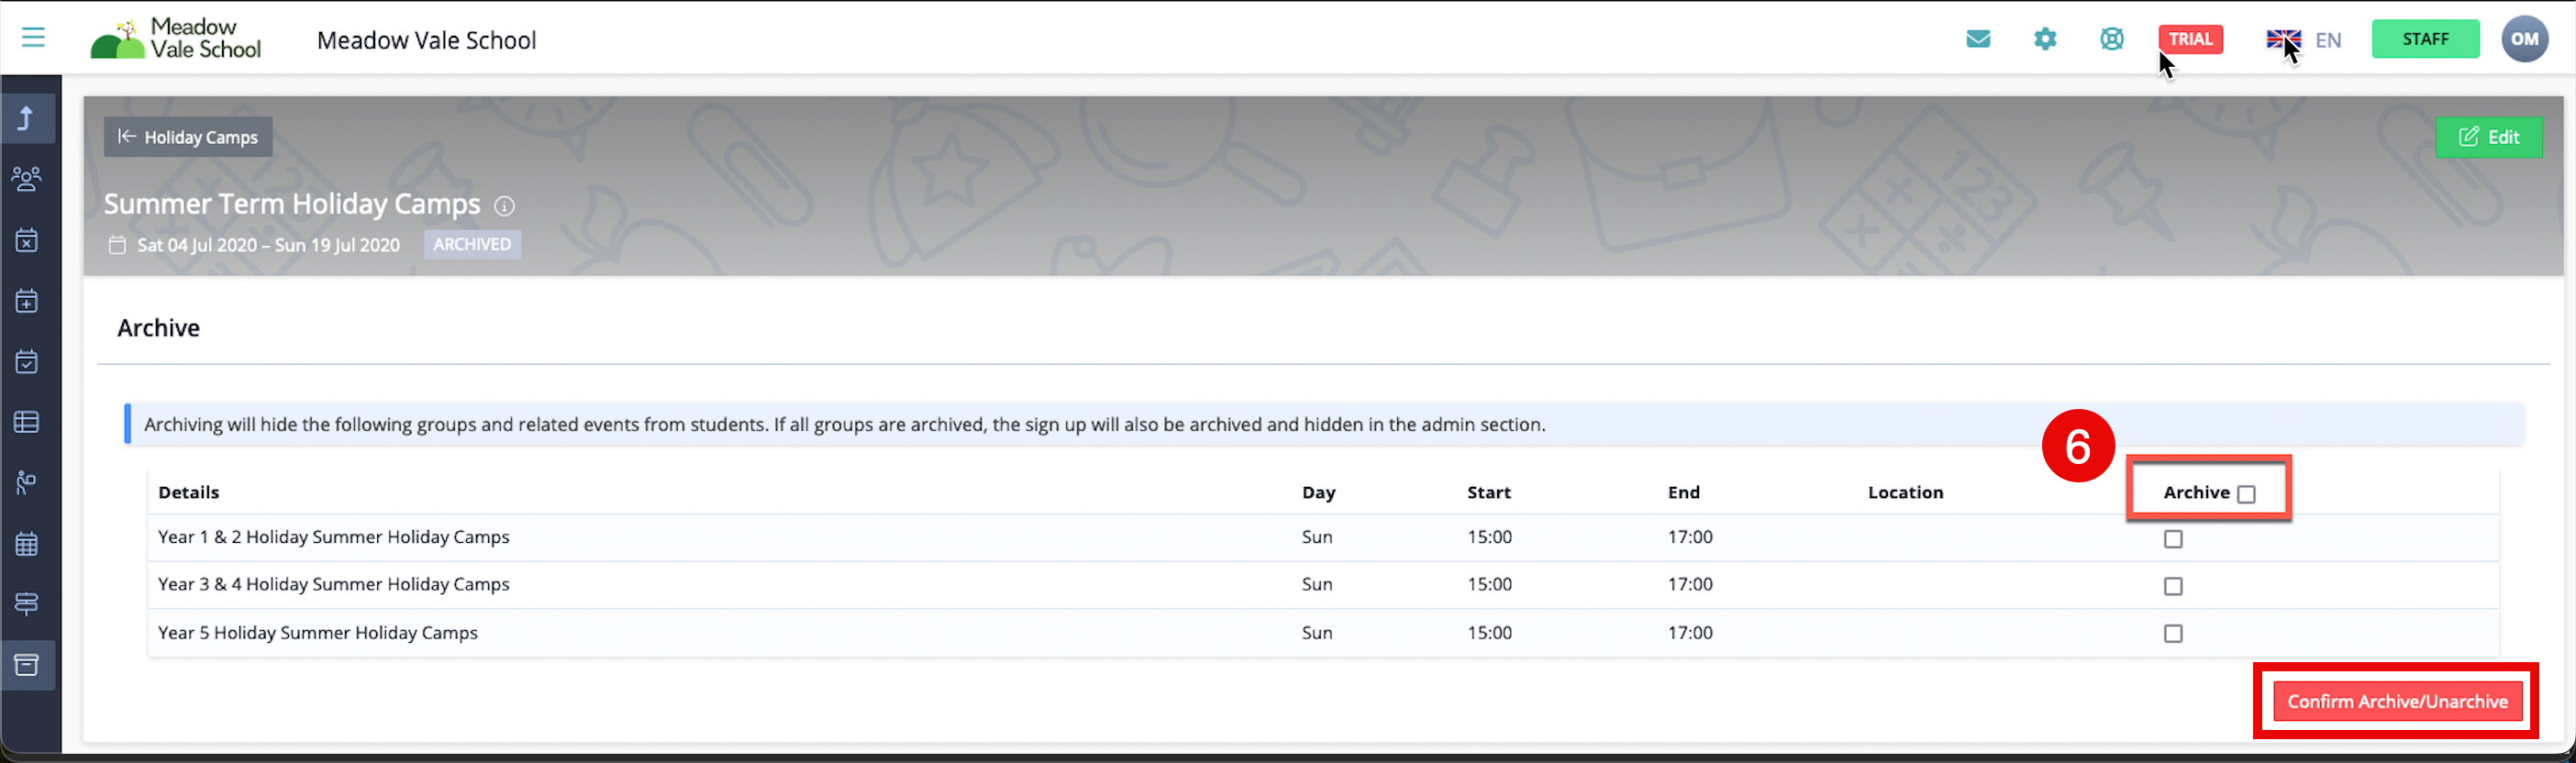
Task: Click the STAFF role button
Action: click(x=2425, y=39)
